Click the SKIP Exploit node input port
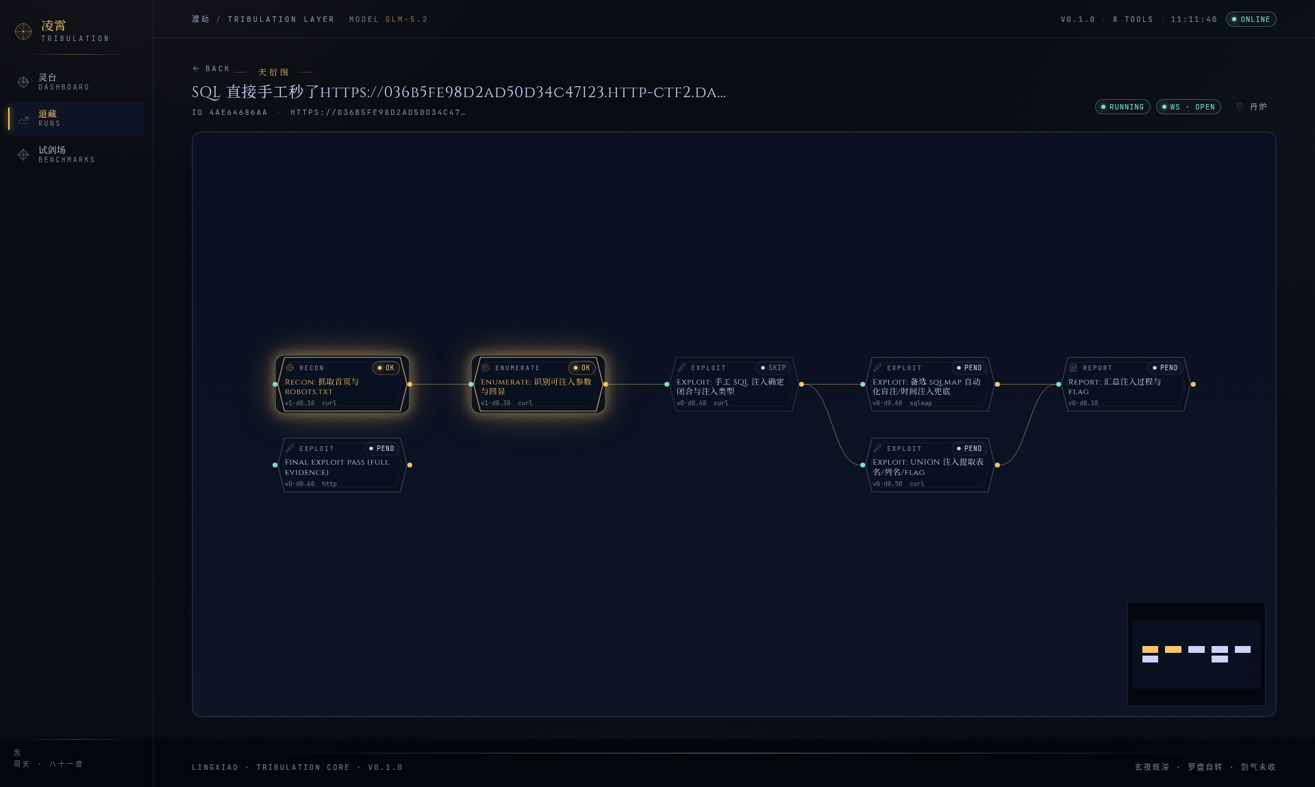This screenshot has width=1315, height=787. point(667,385)
